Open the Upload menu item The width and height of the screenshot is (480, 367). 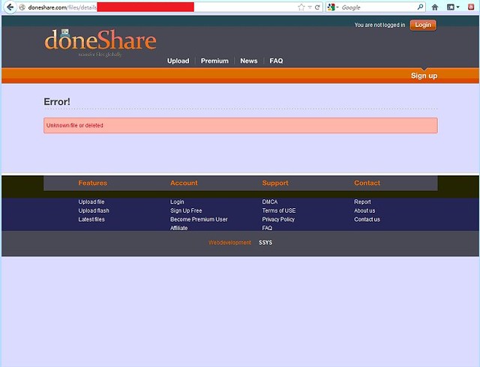178,61
